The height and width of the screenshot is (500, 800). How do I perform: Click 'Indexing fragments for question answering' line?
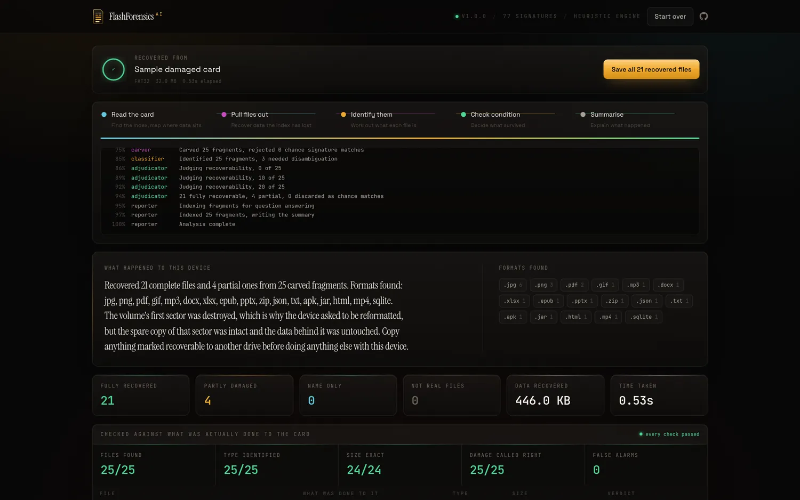(x=247, y=206)
